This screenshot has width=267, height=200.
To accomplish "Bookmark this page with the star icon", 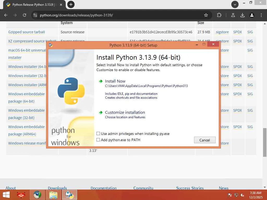I will 206,15.
